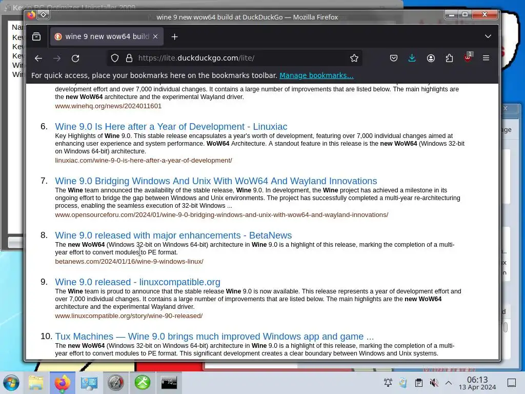Reload the DuckDuckGo page

[75, 58]
